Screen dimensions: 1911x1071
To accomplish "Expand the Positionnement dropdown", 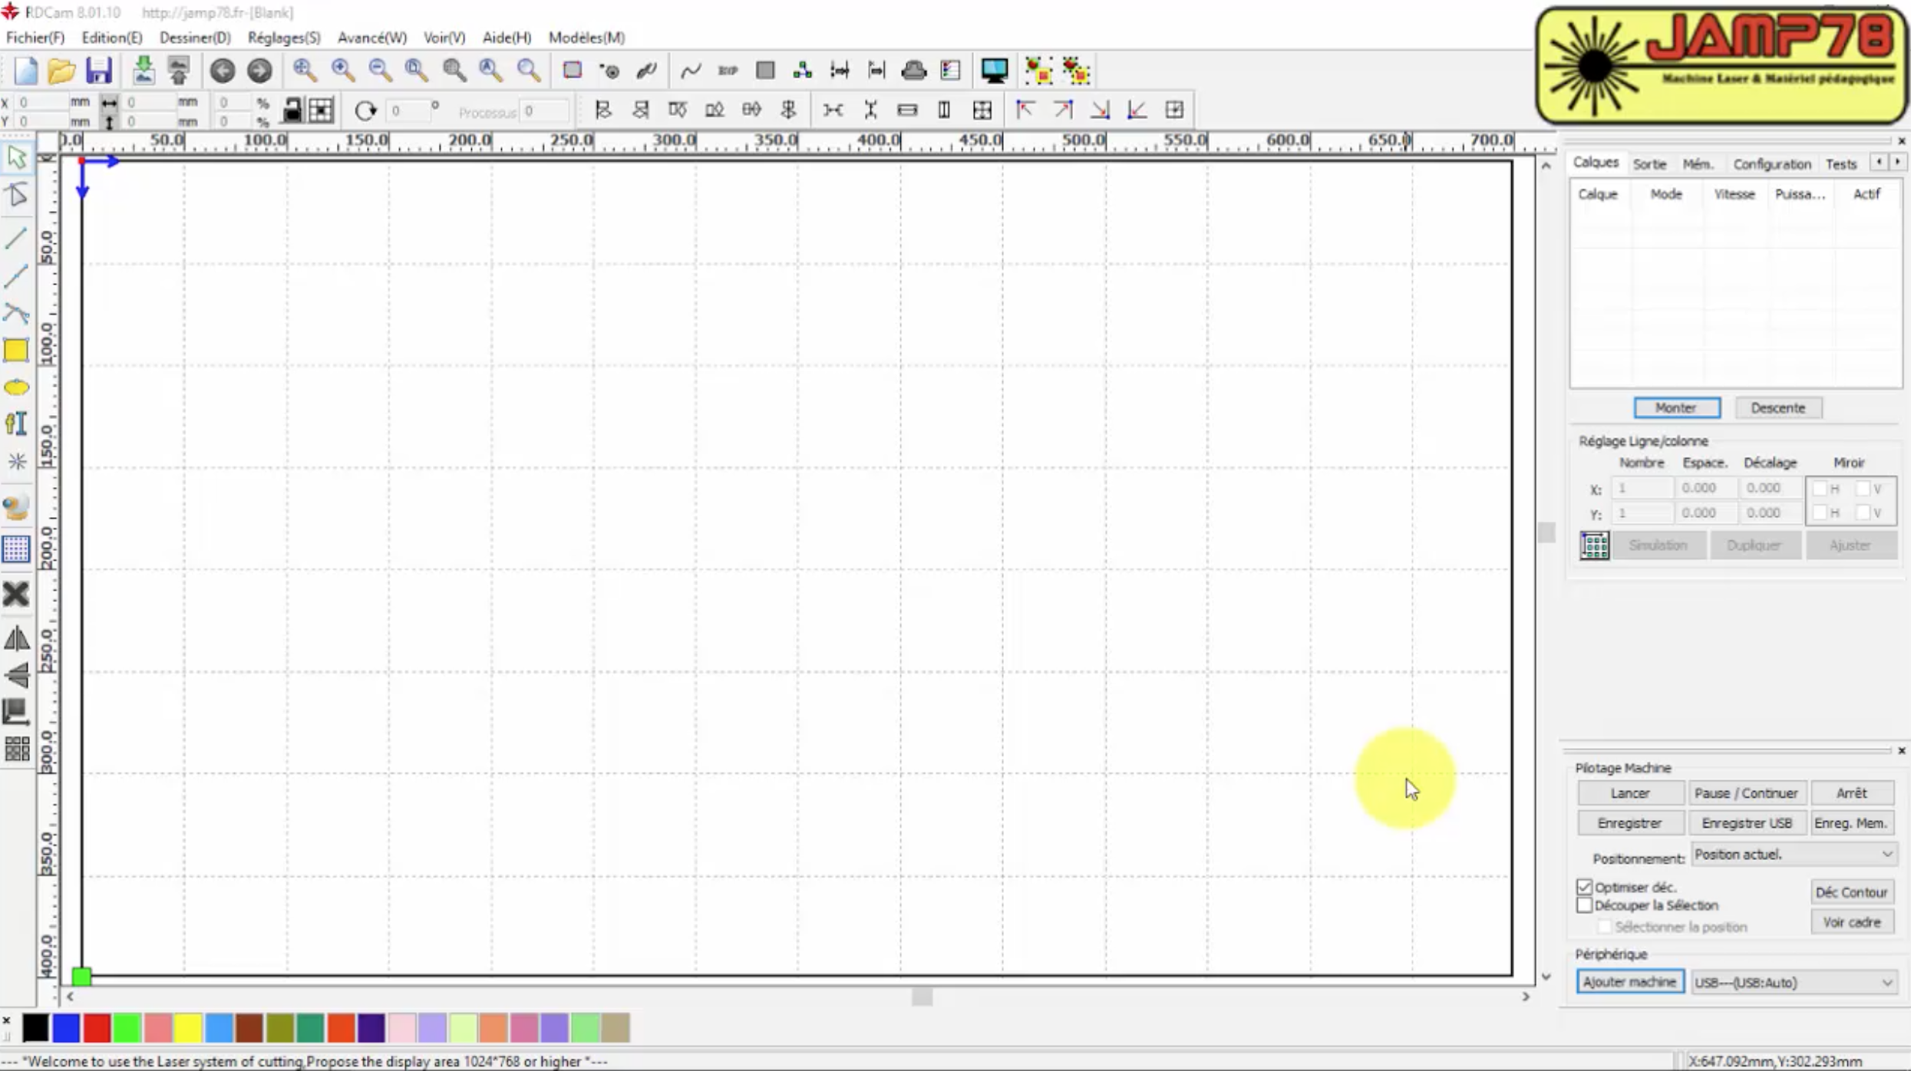I will click(x=1886, y=854).
